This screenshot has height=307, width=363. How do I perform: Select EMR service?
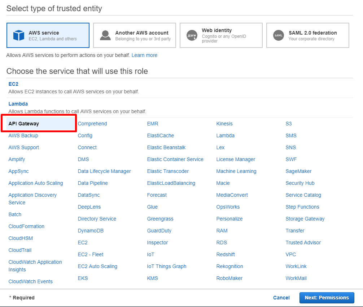153,124
